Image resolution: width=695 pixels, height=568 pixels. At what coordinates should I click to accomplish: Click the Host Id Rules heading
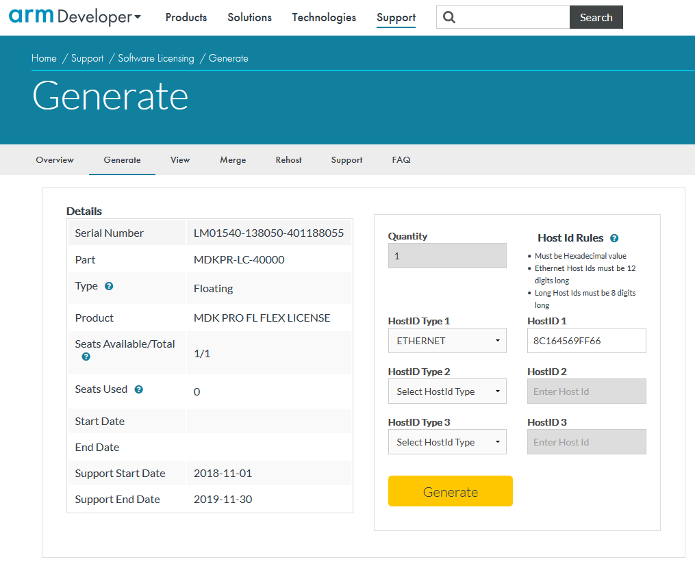(570, 238)
